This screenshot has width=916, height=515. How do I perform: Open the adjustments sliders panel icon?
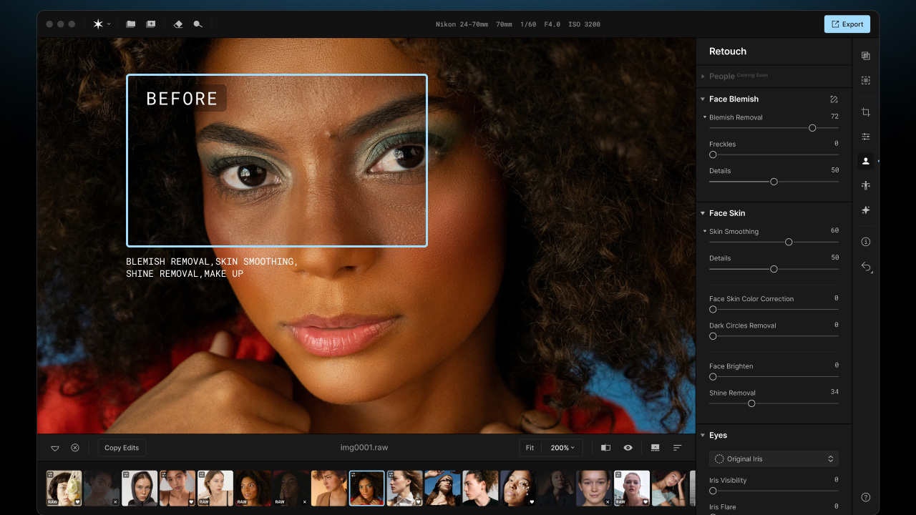coord(865,137)
